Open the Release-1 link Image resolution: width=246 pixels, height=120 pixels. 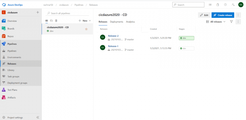click(113, 46)
